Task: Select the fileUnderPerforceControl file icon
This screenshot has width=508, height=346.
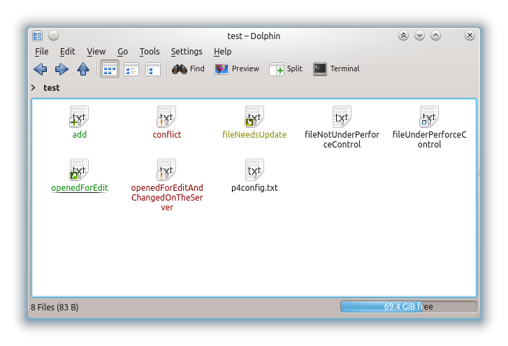Action: 429,117
